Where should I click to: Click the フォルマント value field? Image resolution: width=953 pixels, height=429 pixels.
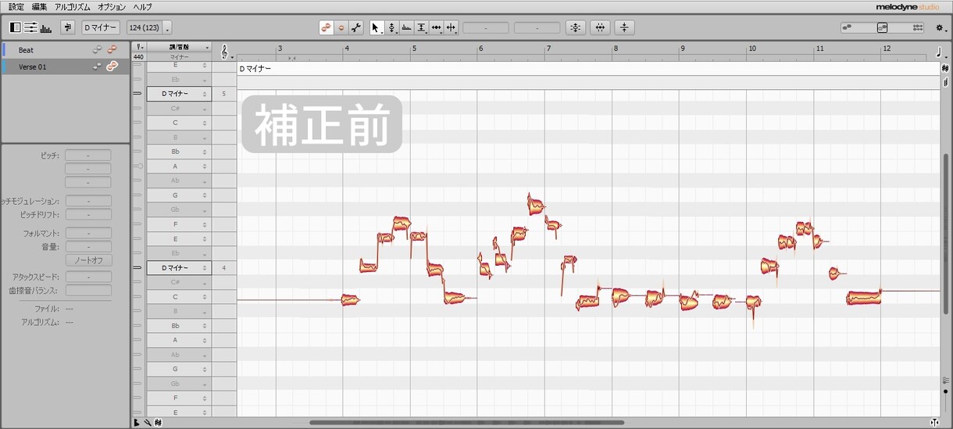point(88,233)
